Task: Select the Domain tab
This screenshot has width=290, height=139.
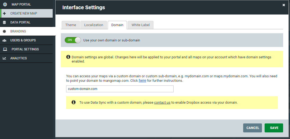Action: pos(117,25)
